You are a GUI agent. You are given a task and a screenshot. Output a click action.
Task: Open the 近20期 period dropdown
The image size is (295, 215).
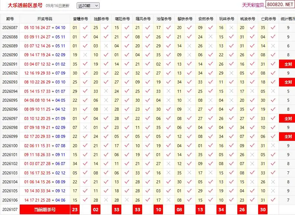pyautogui.click(x=88, y=6)
